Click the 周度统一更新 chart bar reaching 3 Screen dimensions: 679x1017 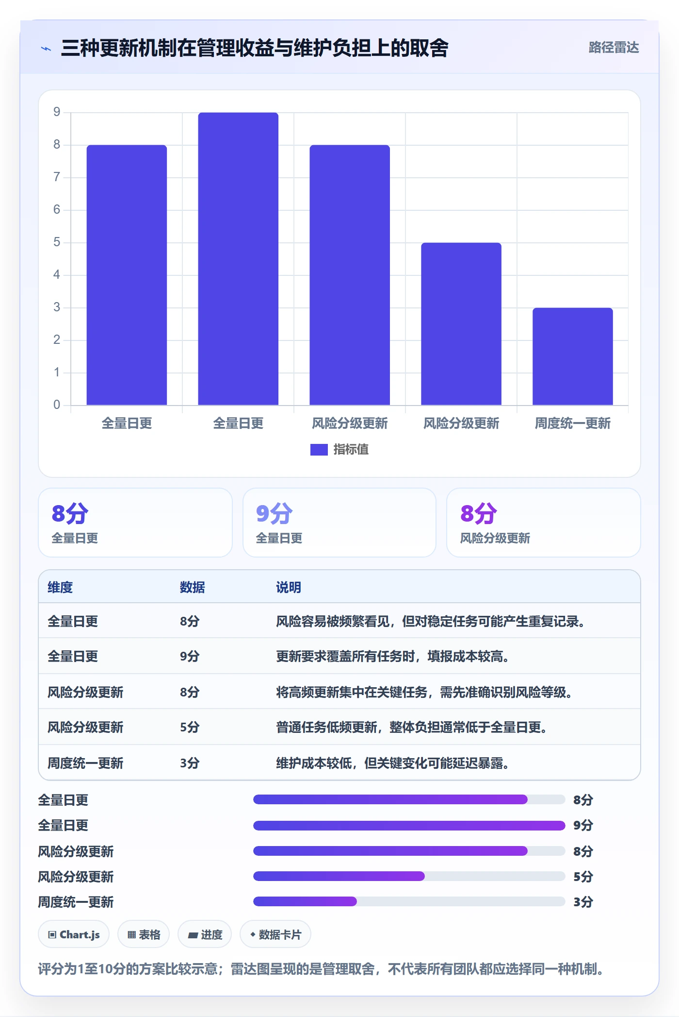[x=573, y=356]
